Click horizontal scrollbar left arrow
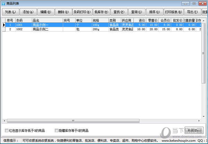The image size is (208, 144). pyautogui.click(x=5, y=121)
